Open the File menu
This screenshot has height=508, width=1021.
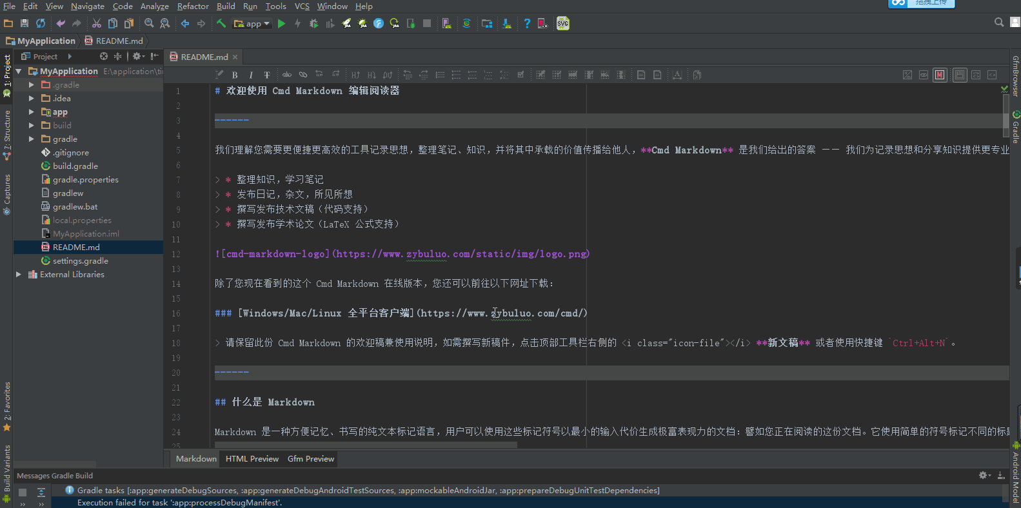coord(9,6)
